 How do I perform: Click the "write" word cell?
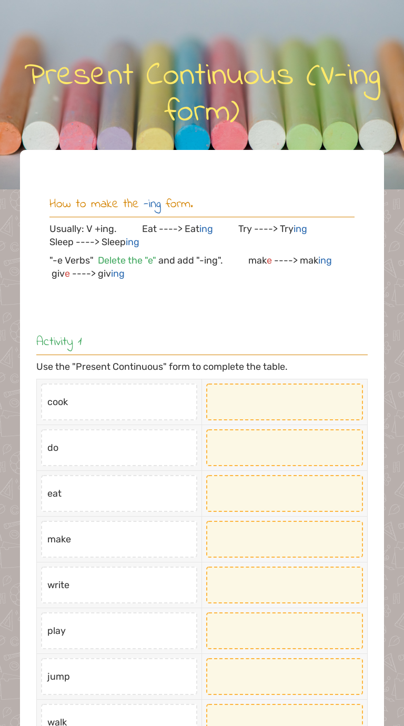coord(119,585)
